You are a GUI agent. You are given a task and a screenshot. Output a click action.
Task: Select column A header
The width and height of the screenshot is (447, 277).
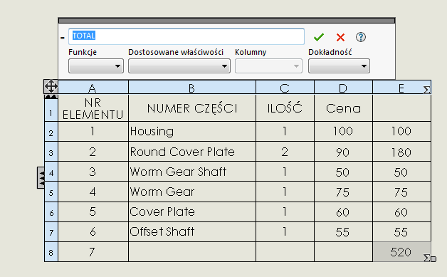93,87
